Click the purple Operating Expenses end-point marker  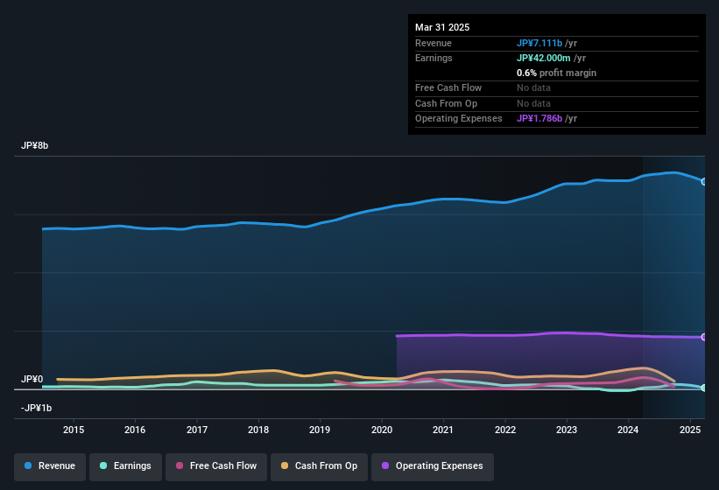click(x=704, y=337)
